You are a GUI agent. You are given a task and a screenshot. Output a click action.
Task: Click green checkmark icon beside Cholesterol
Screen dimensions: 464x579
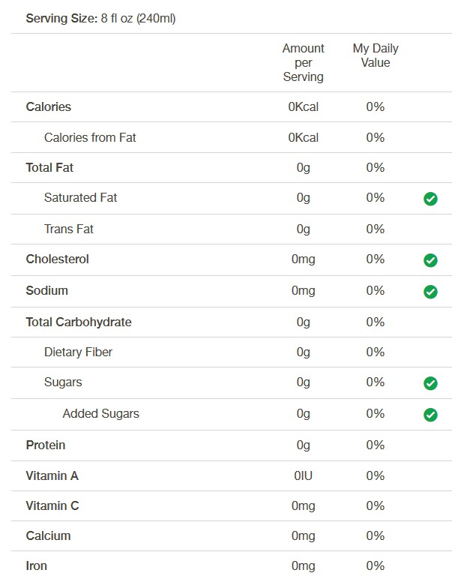430,260
